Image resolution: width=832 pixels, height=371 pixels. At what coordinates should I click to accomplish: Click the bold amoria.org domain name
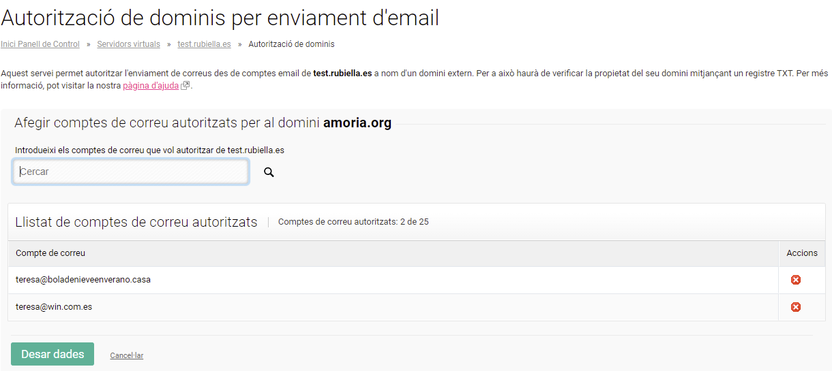pyautogui.click(x=357, y=123)
